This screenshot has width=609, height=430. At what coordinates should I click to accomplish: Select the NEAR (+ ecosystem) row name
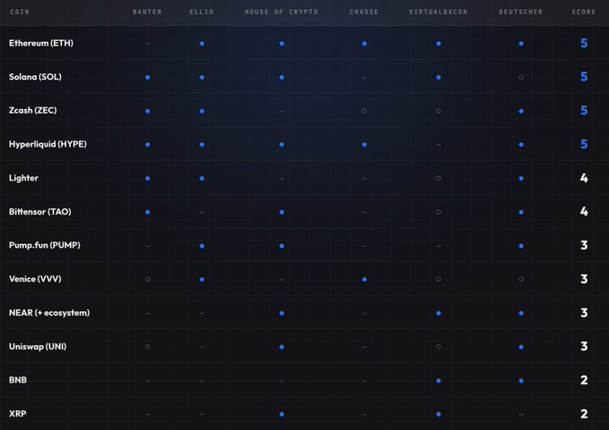pos(49,313)
